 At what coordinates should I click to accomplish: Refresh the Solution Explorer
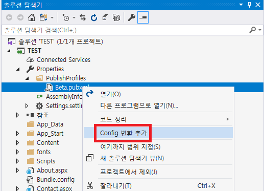click(94, 17)
